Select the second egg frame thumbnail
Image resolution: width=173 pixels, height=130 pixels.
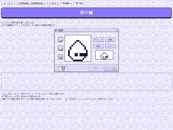coord(61,48)
